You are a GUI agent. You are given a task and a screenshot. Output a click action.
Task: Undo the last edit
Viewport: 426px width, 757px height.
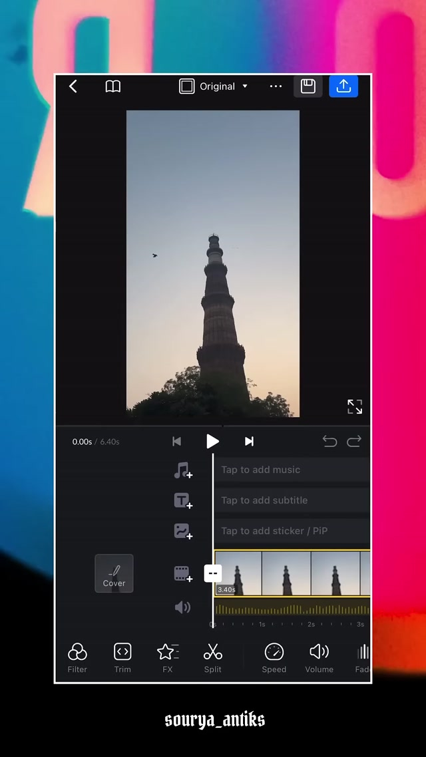click(x=329, y=441)
